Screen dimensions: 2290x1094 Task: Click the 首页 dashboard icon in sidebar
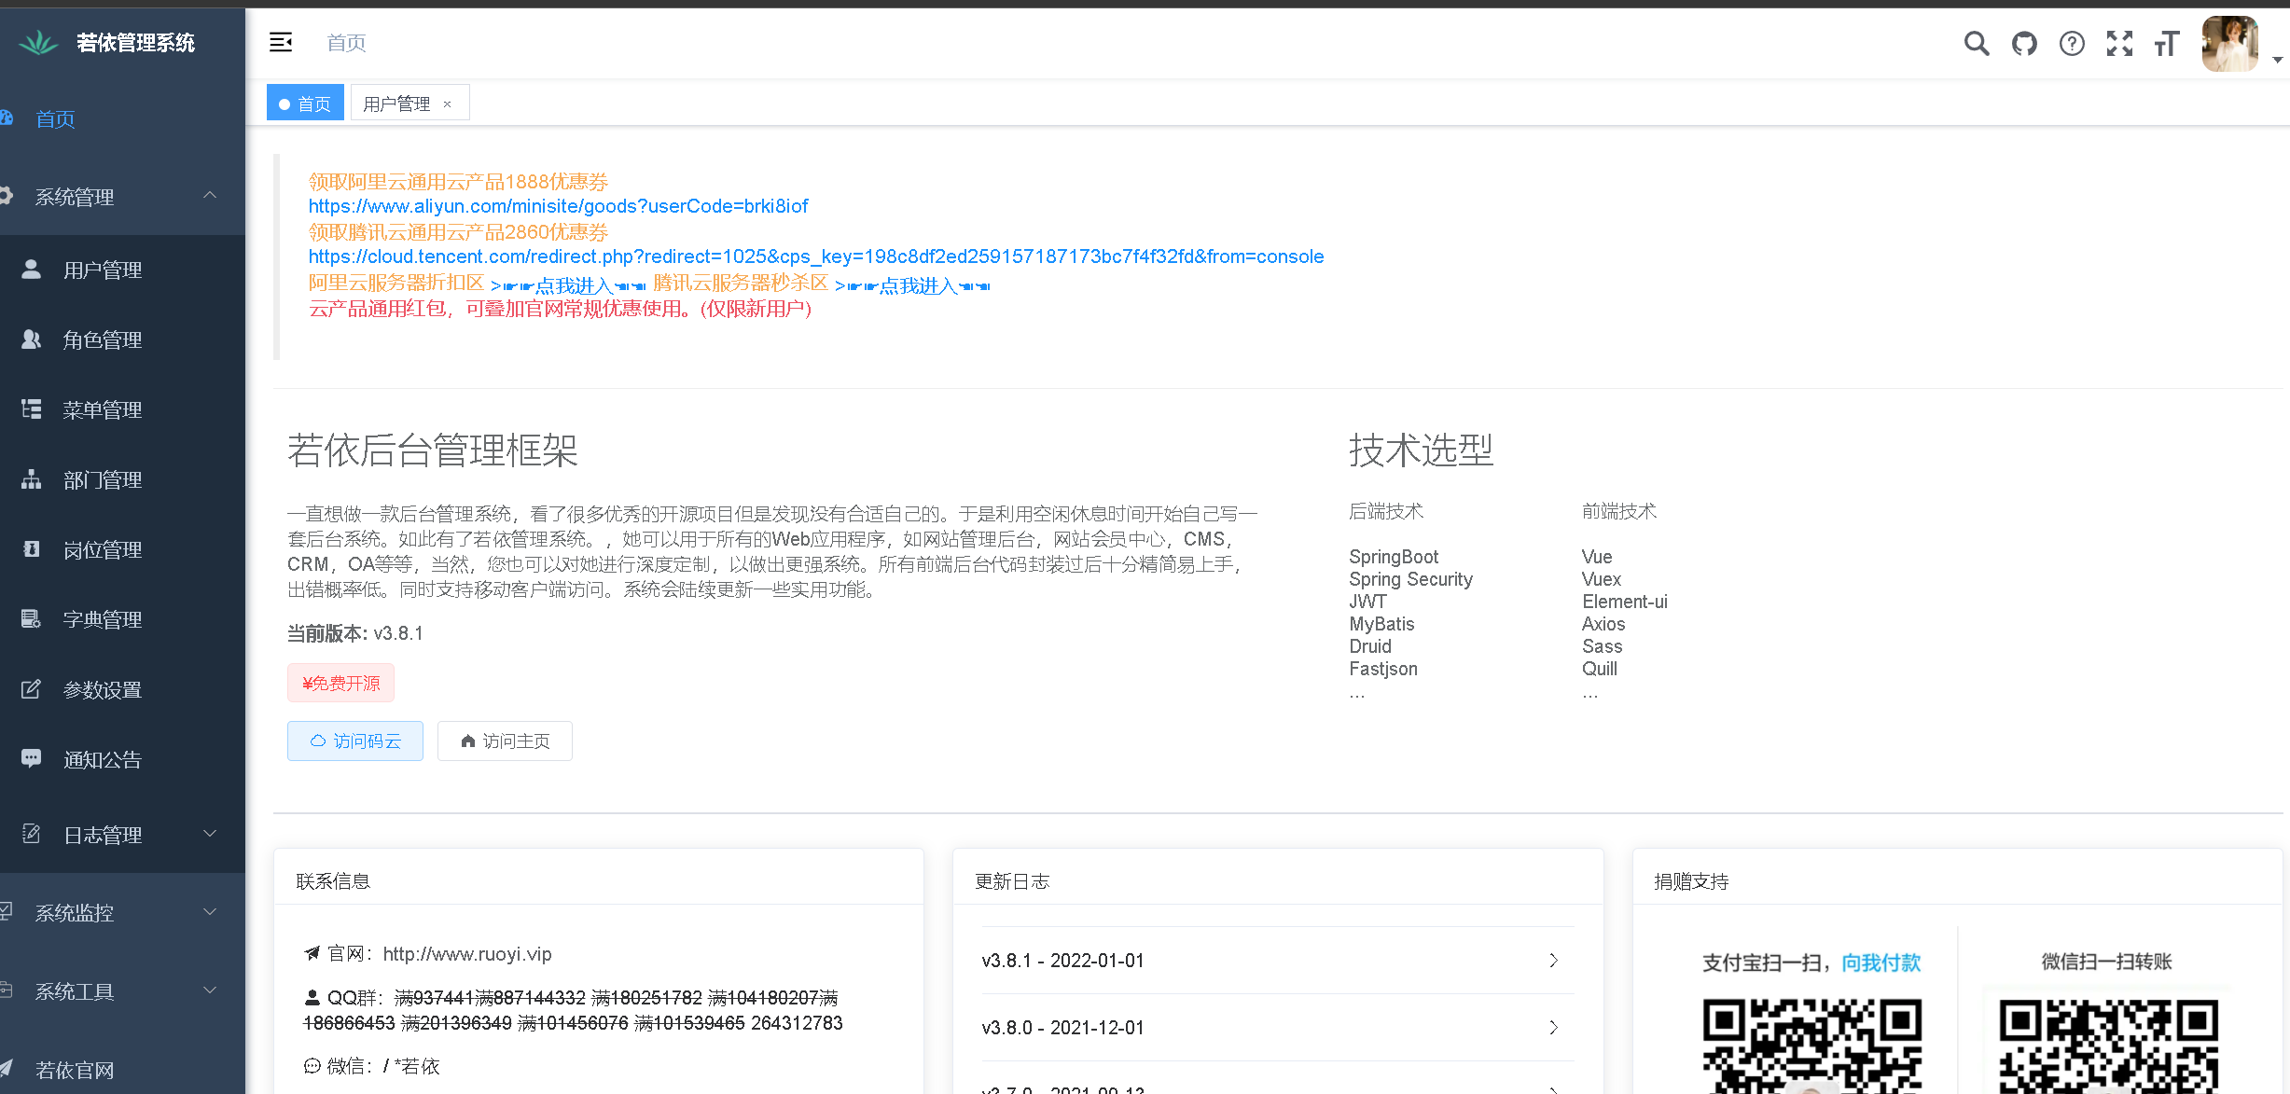pyautogui.click(x=6, y=118)
